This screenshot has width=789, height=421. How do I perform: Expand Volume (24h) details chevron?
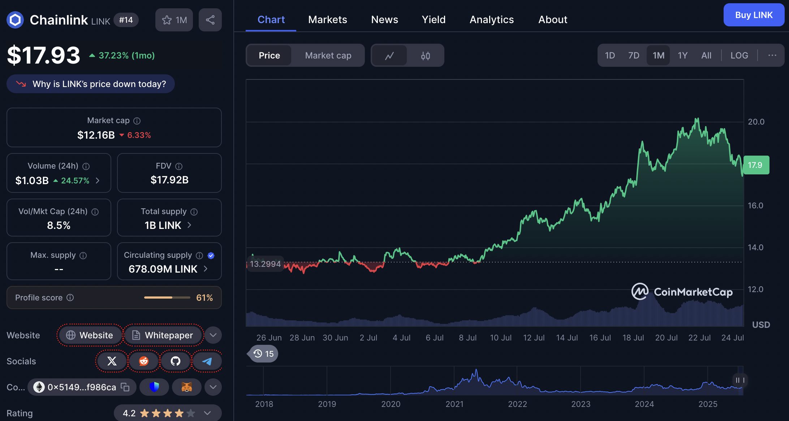click(x=98, y=181)
